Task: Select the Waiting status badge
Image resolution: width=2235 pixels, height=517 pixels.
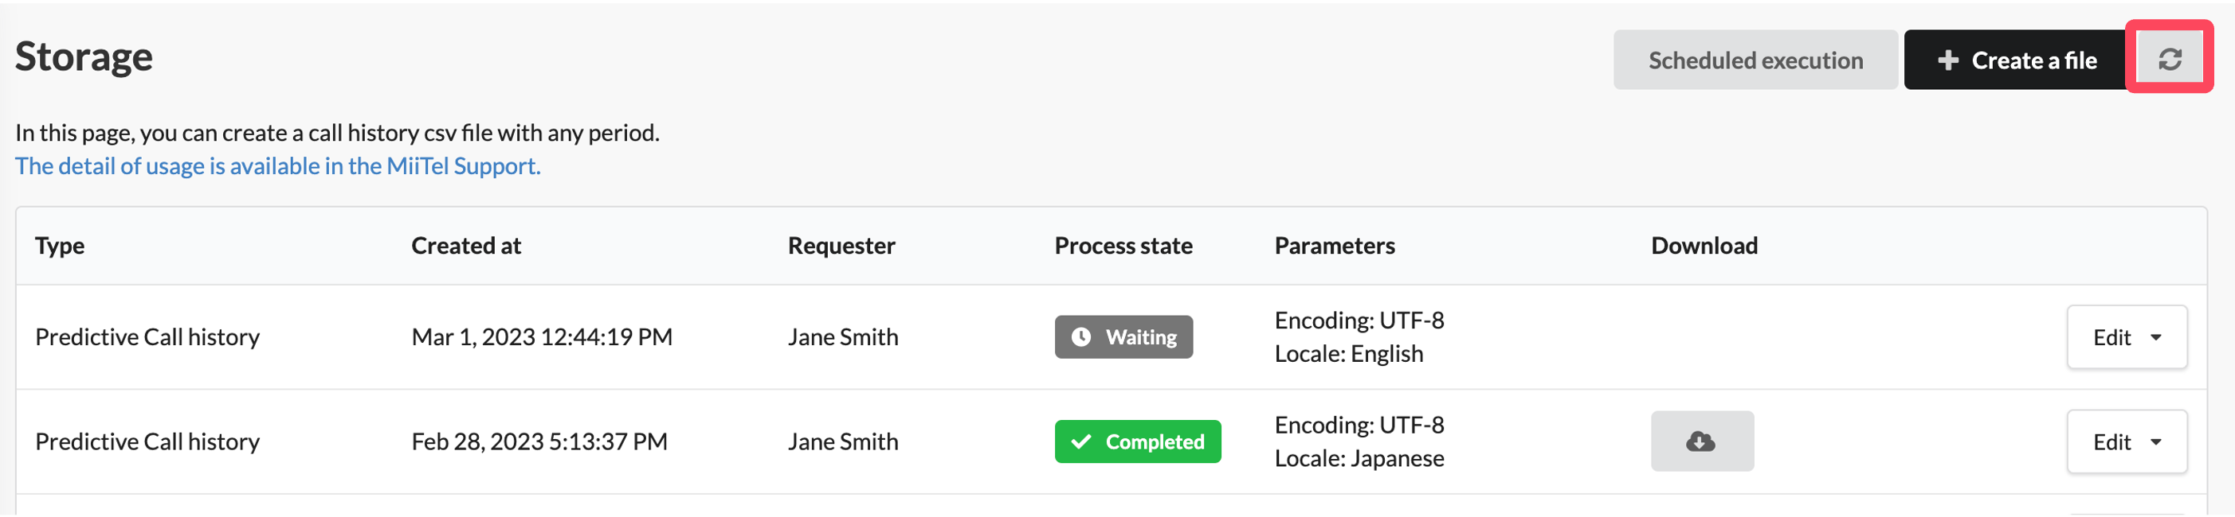Action: click(1123, 337)
